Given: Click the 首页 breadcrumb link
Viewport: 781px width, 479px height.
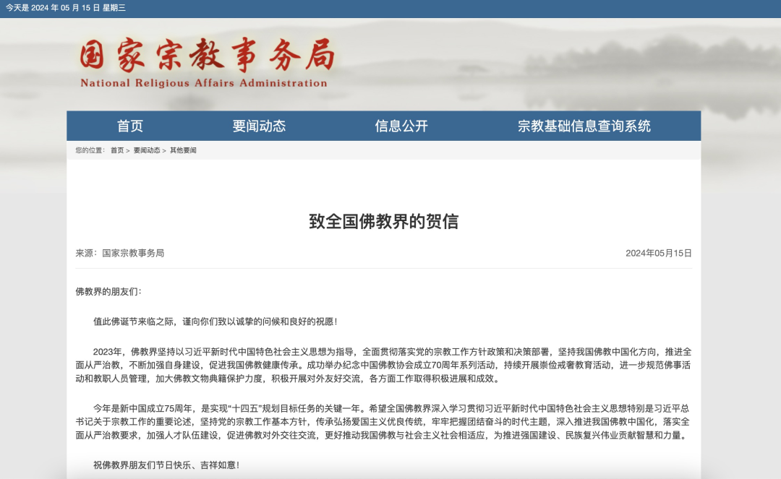Looking at the screenshot, I should click(x=116, y=150).
